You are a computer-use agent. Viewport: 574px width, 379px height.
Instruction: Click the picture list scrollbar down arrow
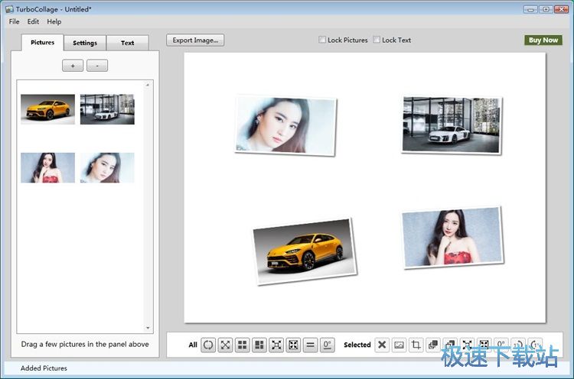(148, 329)
